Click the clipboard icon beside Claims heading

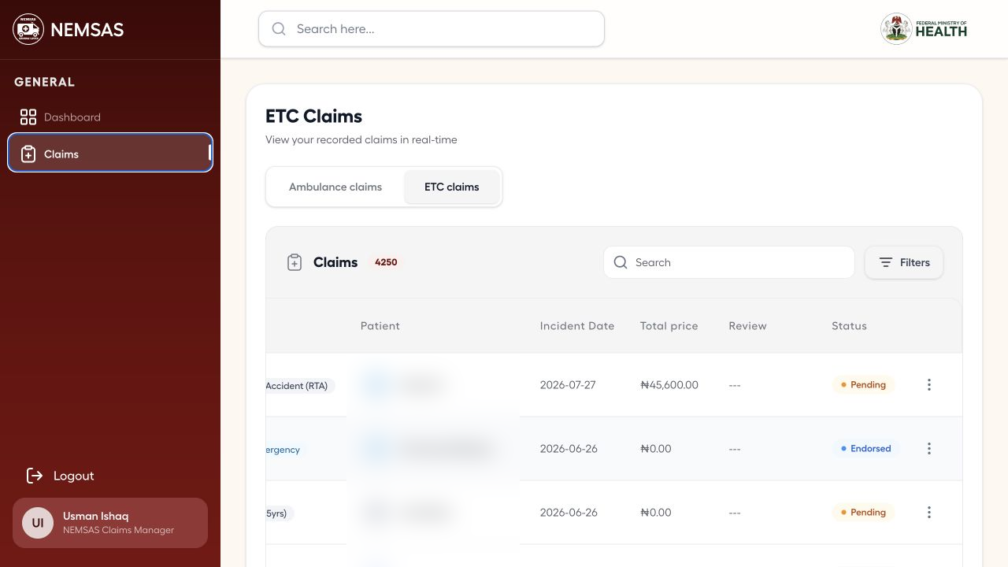[x=295, y=262]
